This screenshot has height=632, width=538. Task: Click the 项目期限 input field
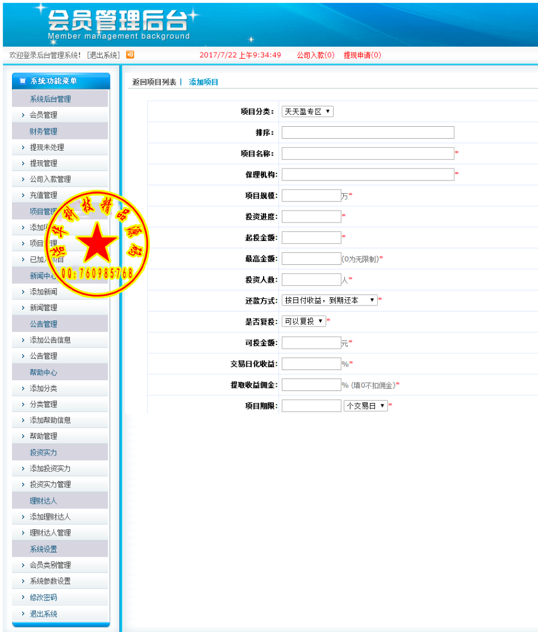pos(311,406)
